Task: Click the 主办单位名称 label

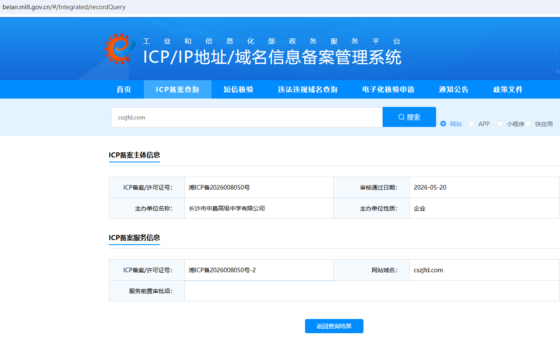Action: tap(154, 208)
